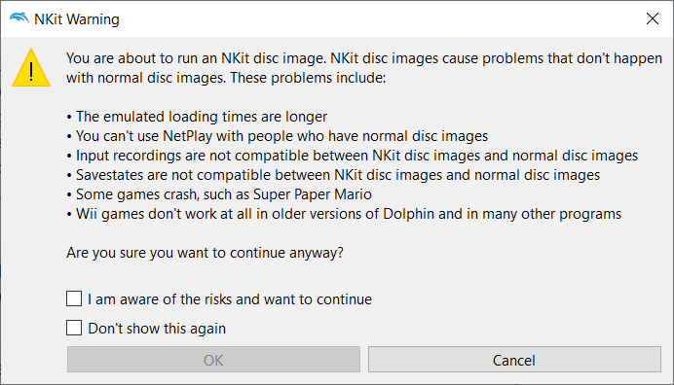Click the yellow warning triangle icon
The image size is (674, 385).
tap(31, 68)
